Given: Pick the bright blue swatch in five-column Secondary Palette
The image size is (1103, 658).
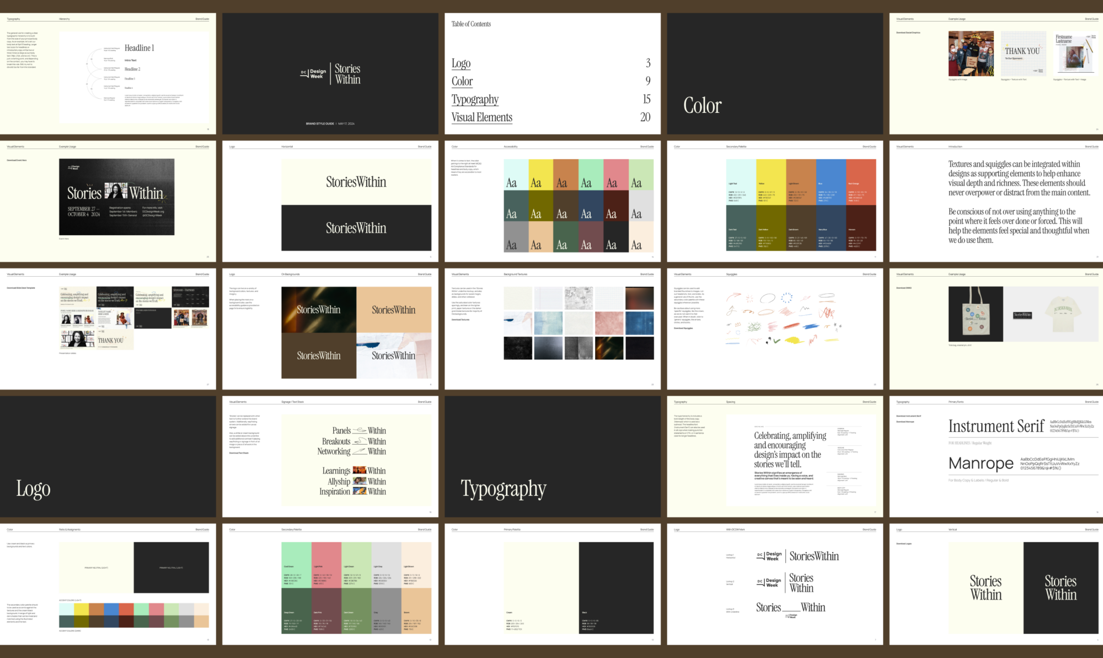Looking at the screenshot, I should tap(831, 182).
